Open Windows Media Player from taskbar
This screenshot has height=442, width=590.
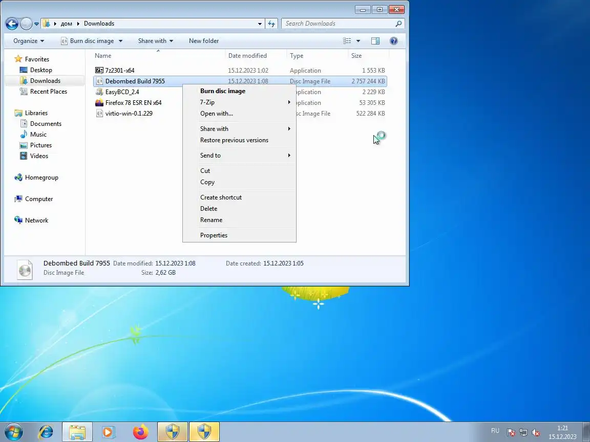click(109, 432)
